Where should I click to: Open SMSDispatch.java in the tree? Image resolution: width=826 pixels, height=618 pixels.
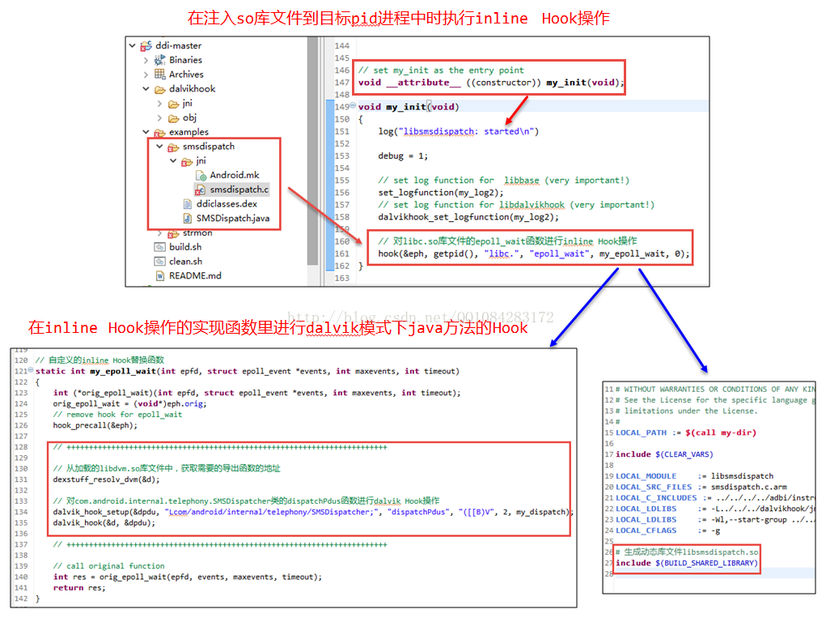point(233,218)
